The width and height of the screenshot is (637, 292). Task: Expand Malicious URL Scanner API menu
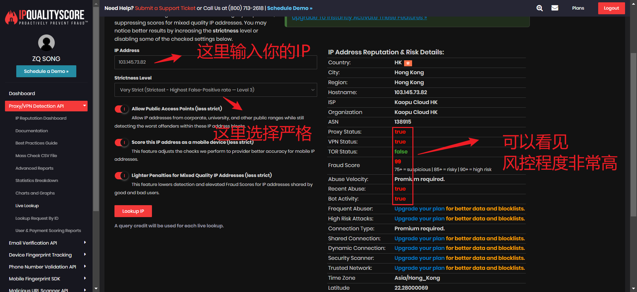coord(46,290)
